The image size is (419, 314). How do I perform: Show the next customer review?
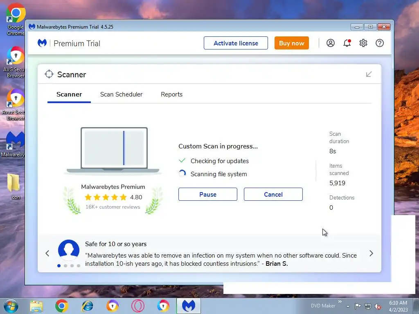pos(371,253)
